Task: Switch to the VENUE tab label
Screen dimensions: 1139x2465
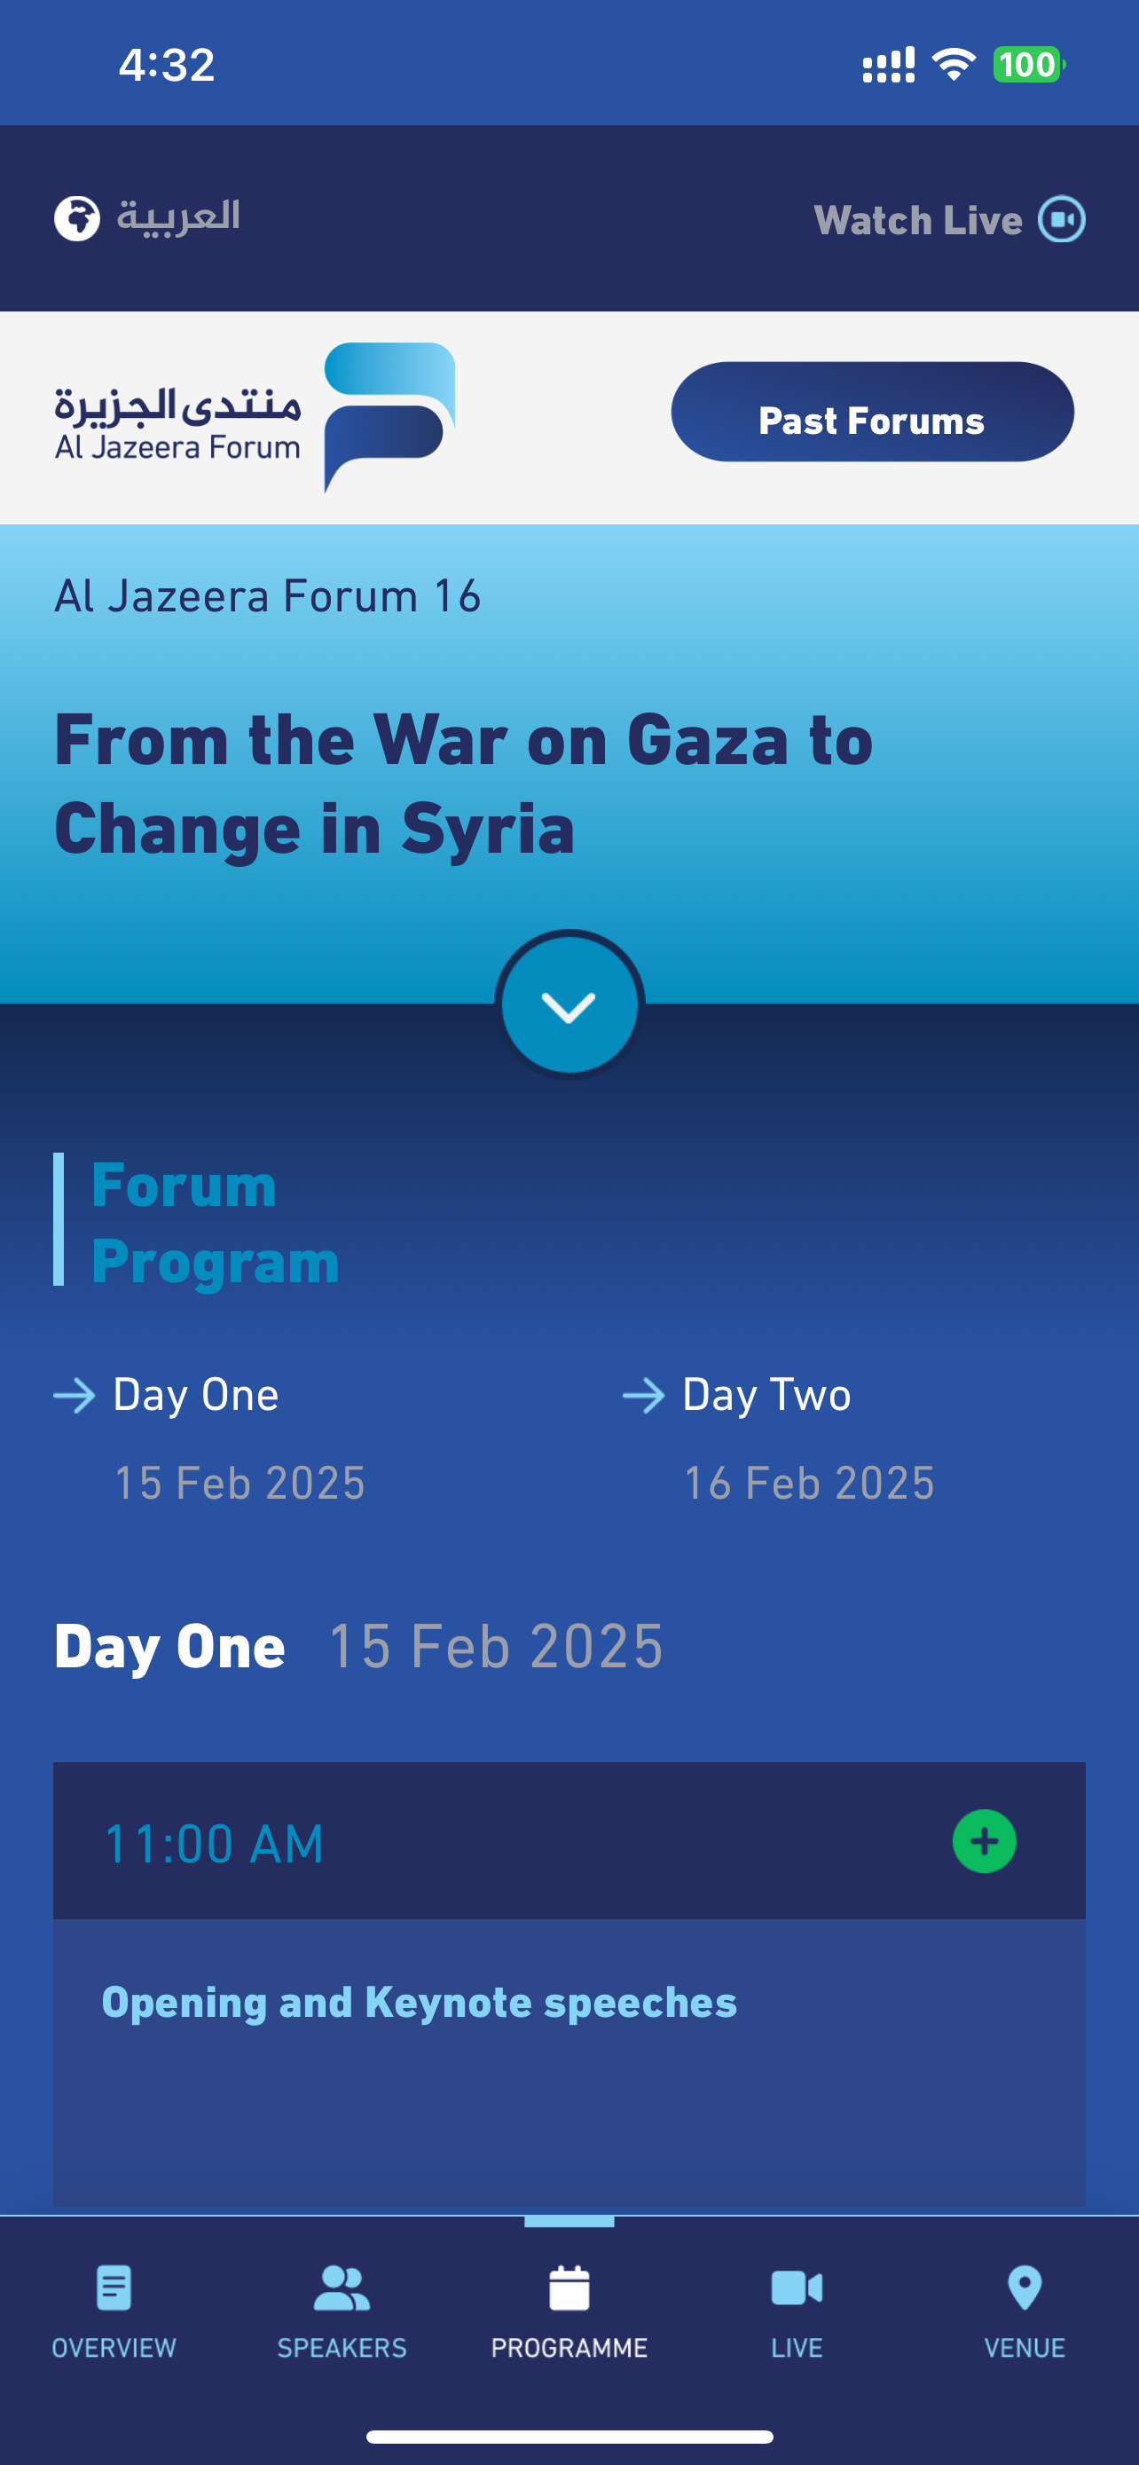Action: pyautogui.click(x=1025, y=2347)
